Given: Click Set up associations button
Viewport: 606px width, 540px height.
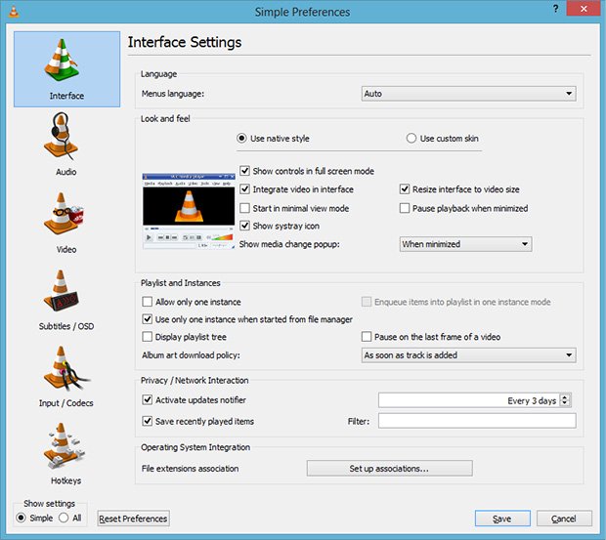Looking at the screenshot, I should [390, 469].
